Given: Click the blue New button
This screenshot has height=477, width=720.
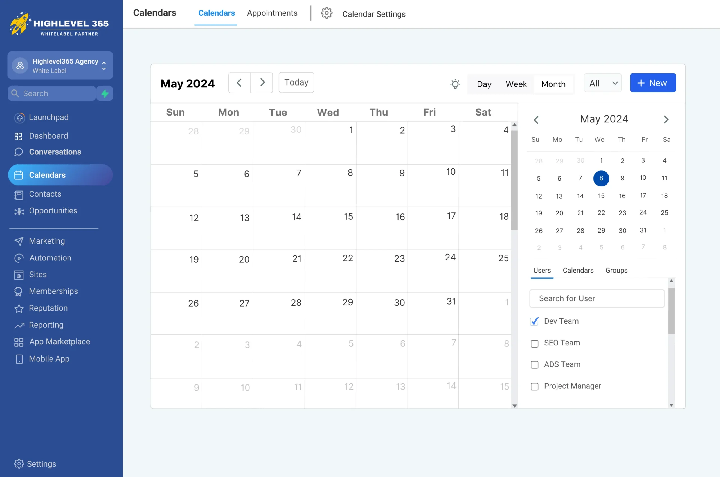Looking at the screenshot, I should coord(653,83).
